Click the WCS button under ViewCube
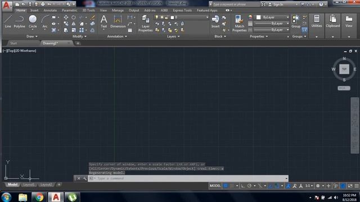 point(344,88)
